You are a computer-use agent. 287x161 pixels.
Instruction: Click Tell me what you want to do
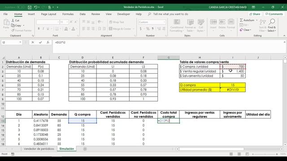170,14
